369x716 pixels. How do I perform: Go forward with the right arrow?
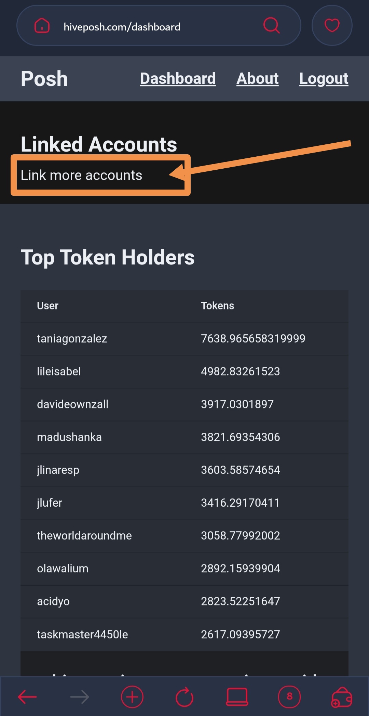point(80,697)
